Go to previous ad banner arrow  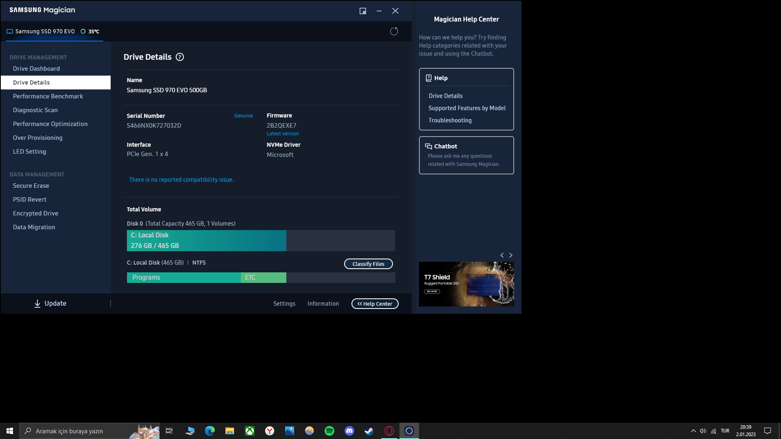tap(502, 255)
